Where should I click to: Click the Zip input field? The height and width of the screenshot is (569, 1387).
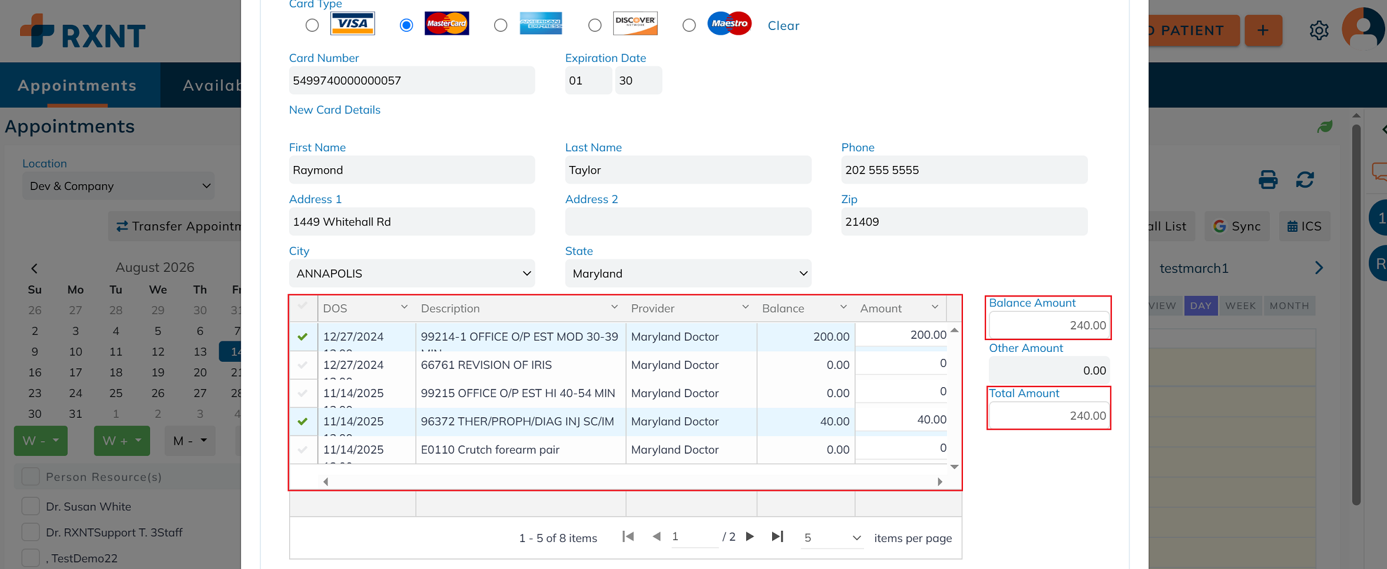(964, 222)
